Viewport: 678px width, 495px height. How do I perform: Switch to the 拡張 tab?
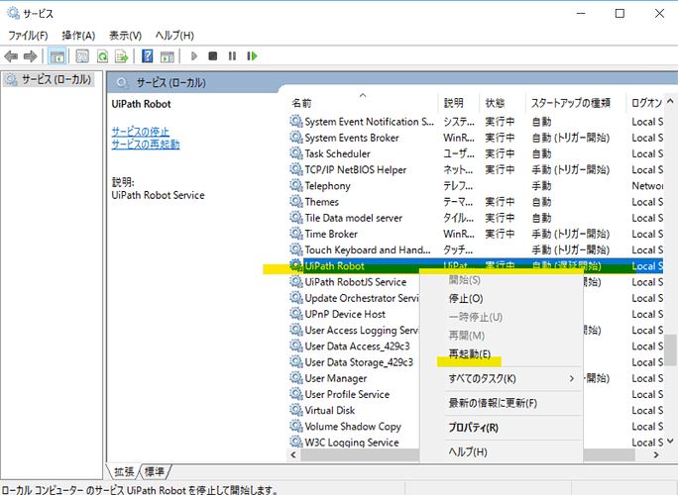pyautogui.click(x=124, y=471)
